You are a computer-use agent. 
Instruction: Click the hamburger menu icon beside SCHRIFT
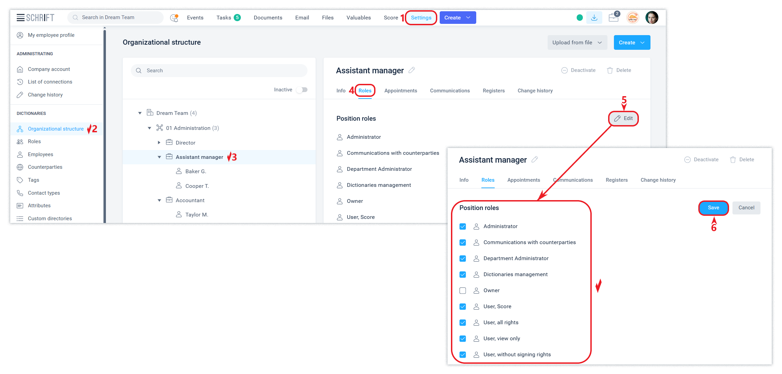20,18
